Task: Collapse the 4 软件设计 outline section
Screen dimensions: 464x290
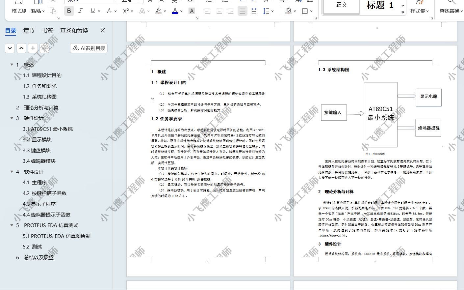Action: pyautogui.click(x=12, y=172)
